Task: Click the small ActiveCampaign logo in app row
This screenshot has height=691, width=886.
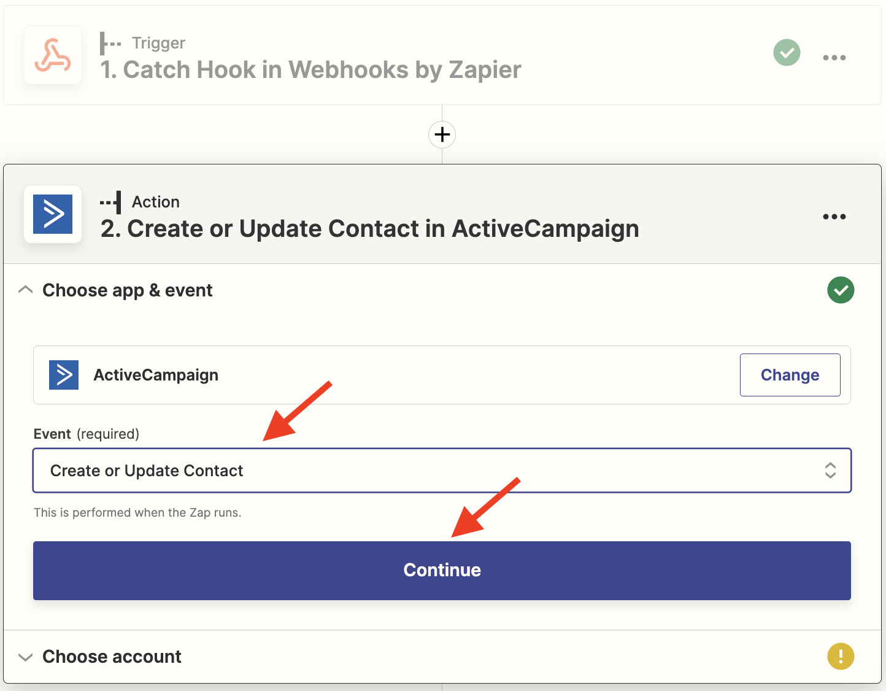Action: tap(64, 375)
